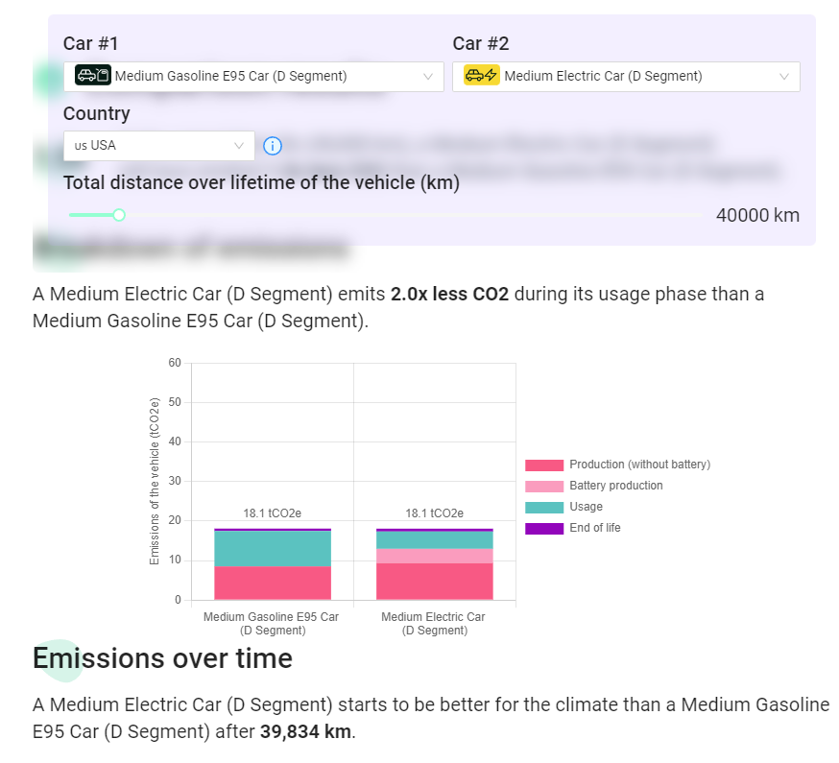Click Medium Electric Car axis label

(x=433, y=623)
